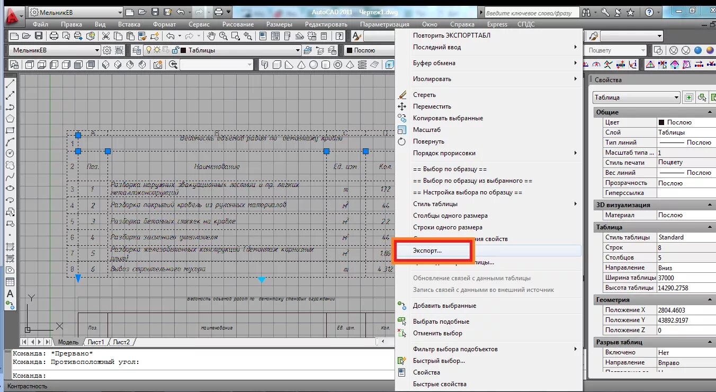Click Выбрать подобные entry
Viewport: 716px width, 392px height.
click(x=488, y=322)
